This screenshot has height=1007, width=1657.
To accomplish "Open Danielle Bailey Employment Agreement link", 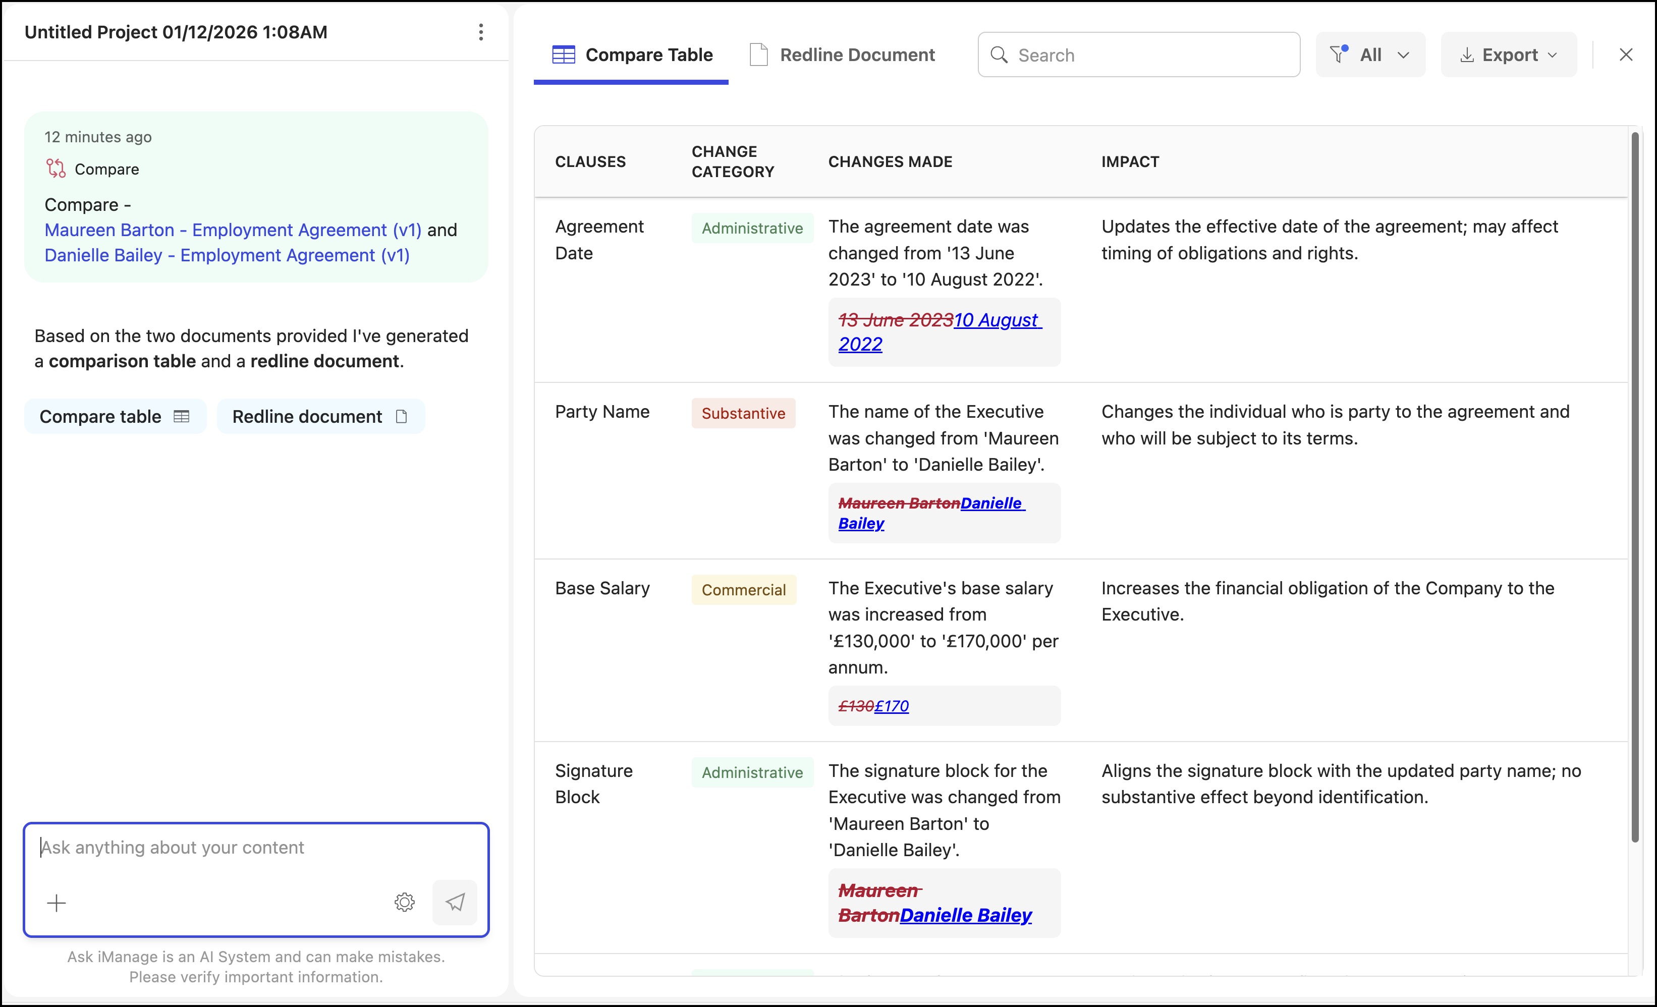I will (x=227, y=255).
